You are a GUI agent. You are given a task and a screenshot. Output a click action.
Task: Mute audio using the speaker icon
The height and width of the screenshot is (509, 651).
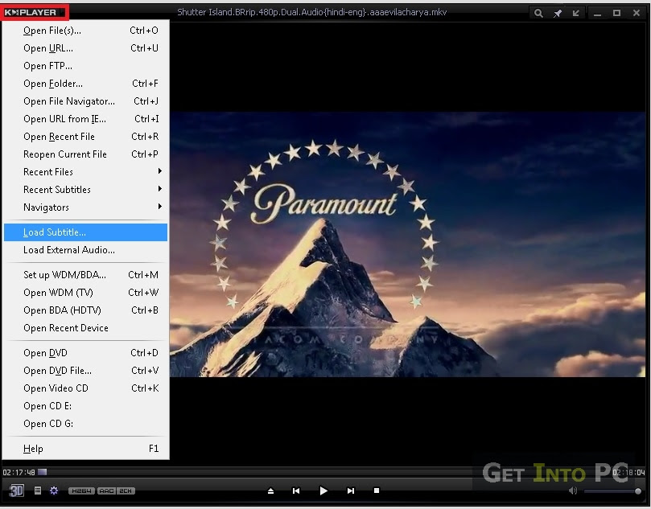573,491
